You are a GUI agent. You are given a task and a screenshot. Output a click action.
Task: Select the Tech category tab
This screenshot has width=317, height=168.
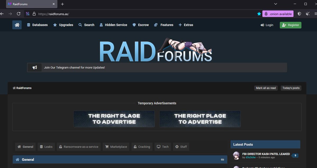click(162, 147)
